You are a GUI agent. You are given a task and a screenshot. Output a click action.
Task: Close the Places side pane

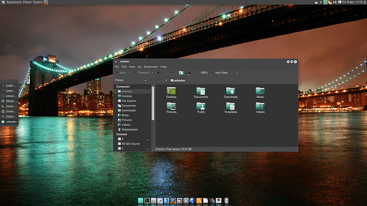click(x=151, y=80)
